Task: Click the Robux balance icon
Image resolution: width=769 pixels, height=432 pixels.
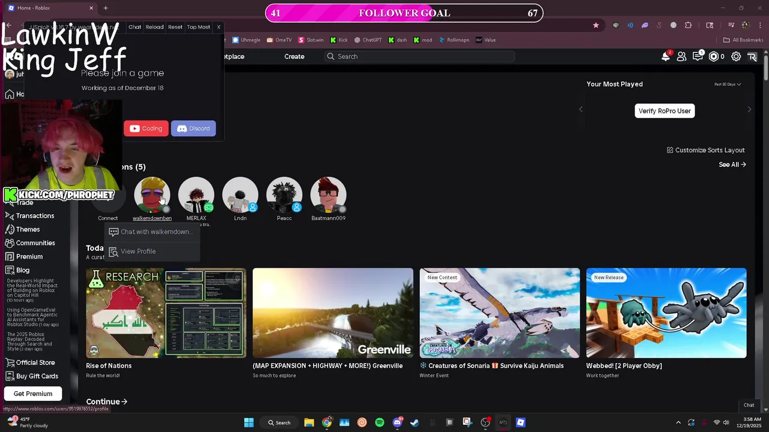Action: coord(714,56)
